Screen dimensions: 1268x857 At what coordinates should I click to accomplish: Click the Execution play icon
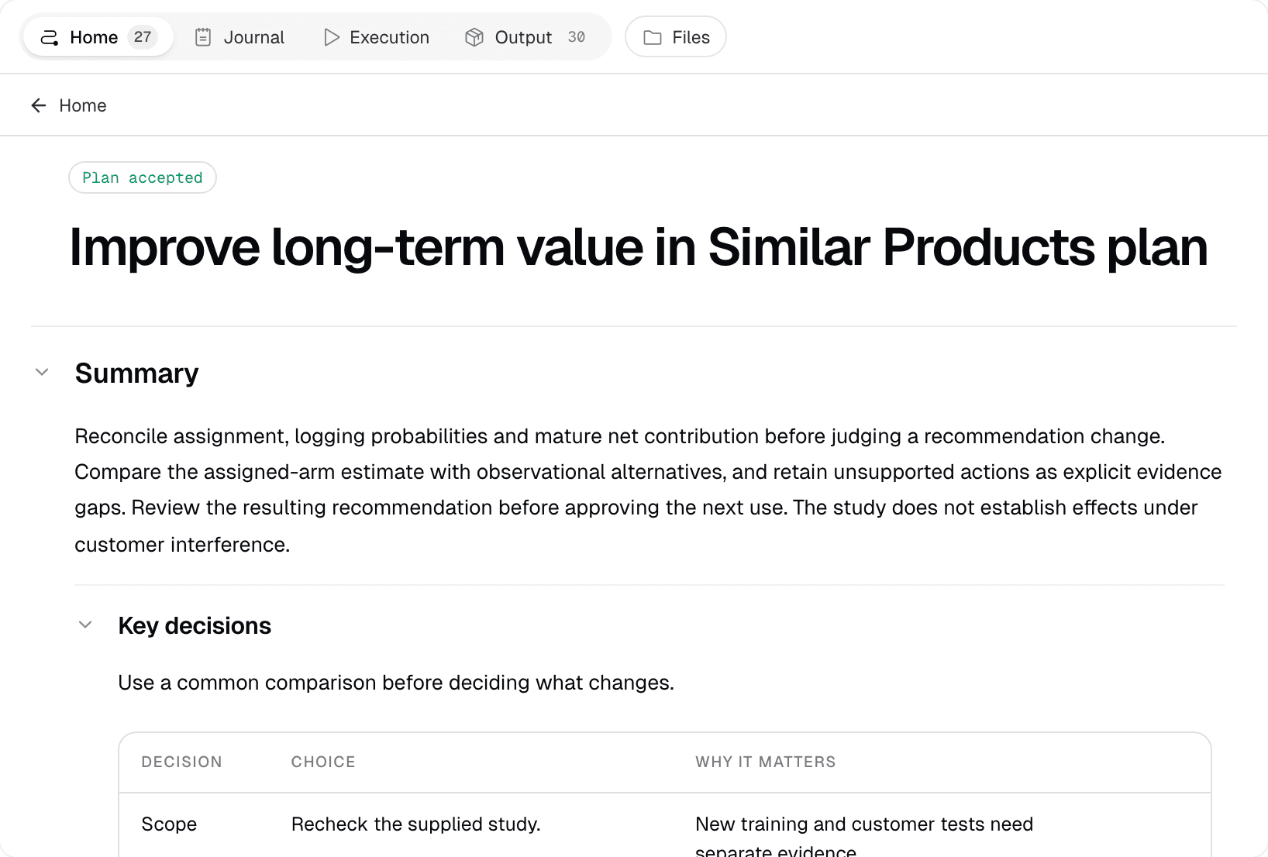point(332,37)
